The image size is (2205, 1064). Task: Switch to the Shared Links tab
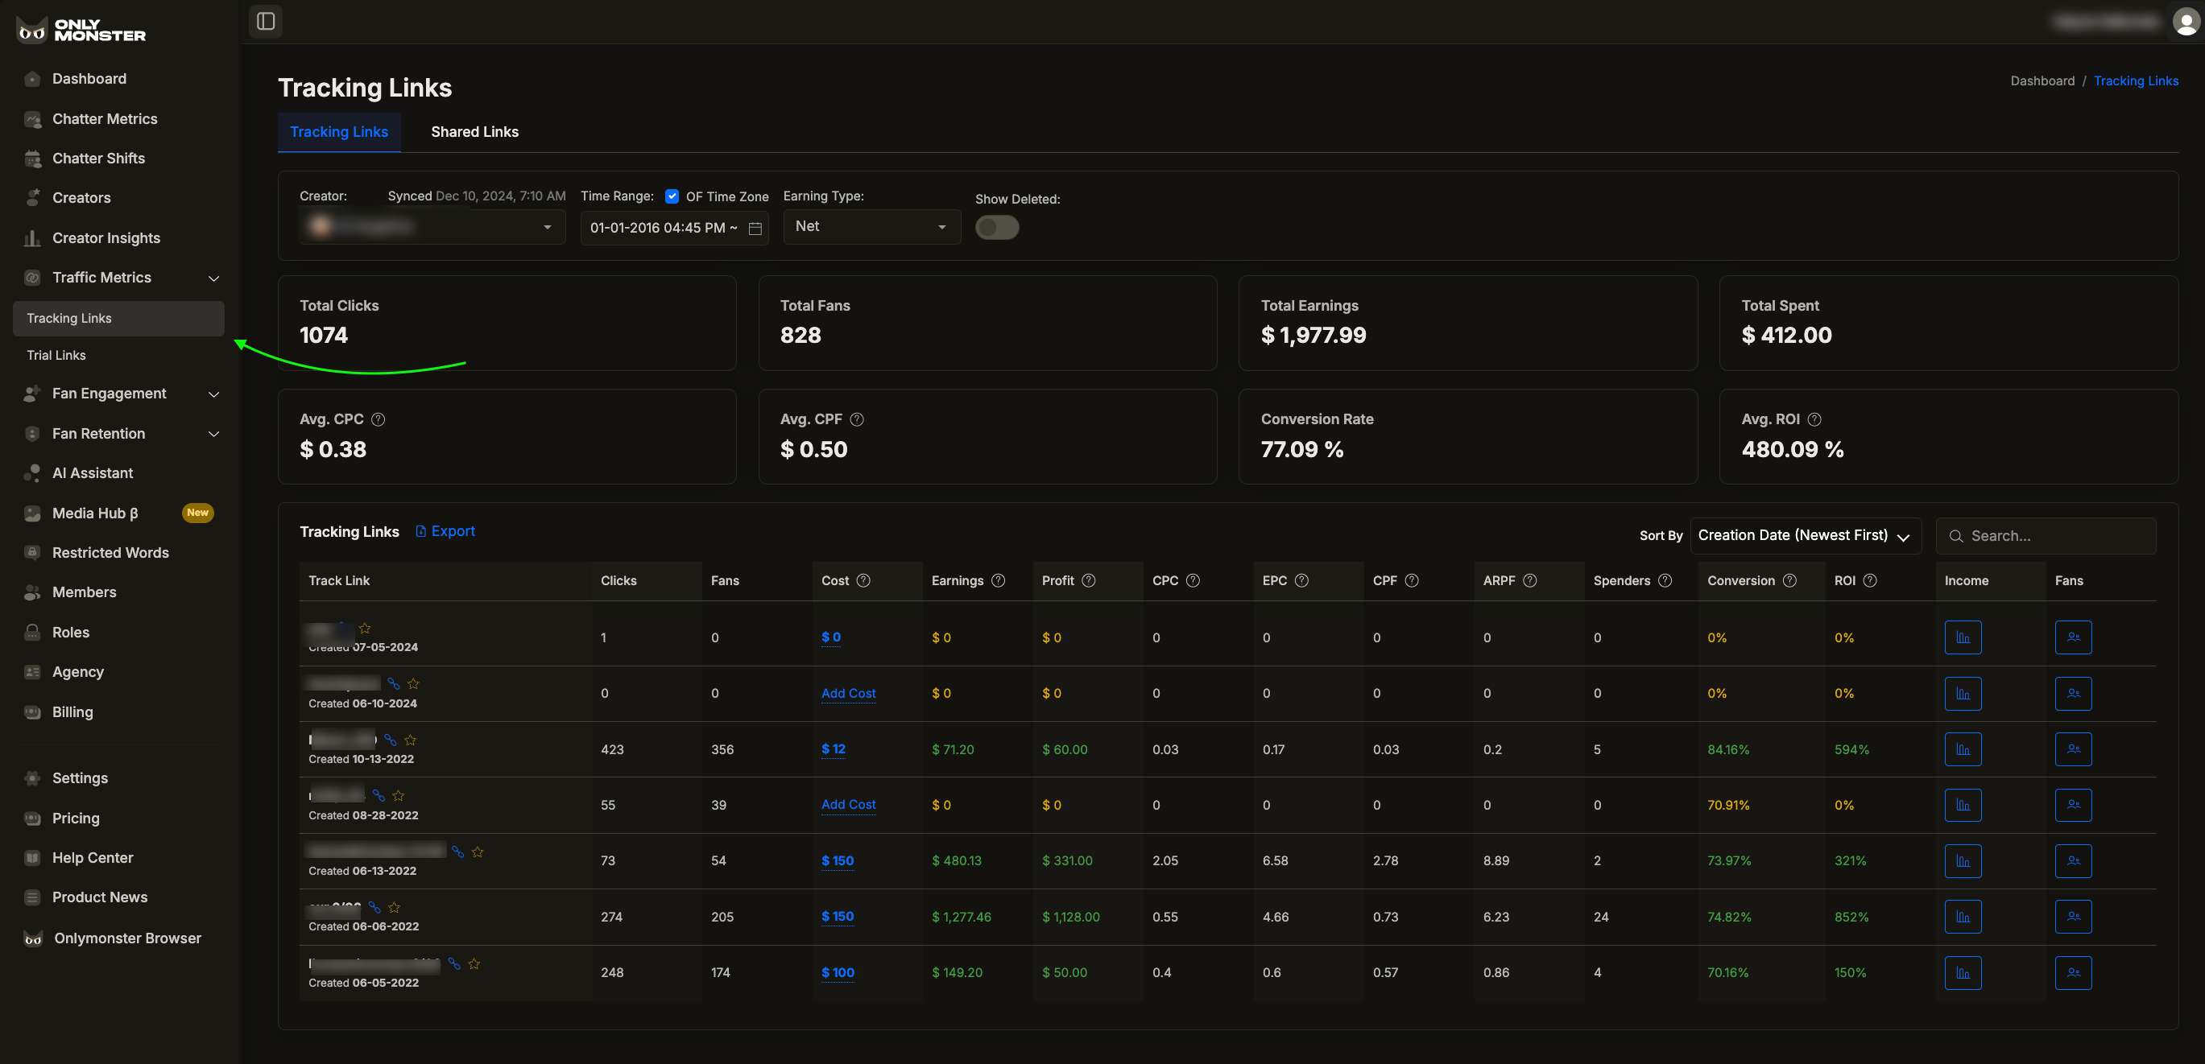[474, 132]
